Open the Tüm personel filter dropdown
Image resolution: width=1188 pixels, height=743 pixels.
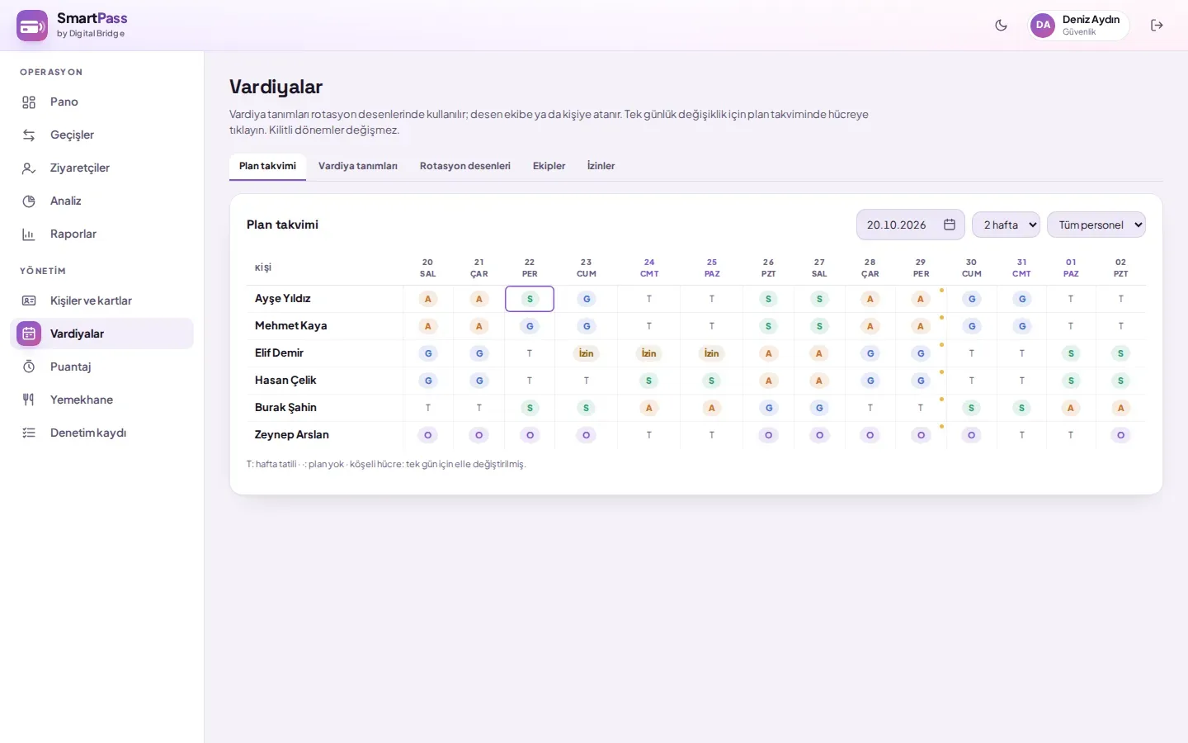tap(1096, 225)
